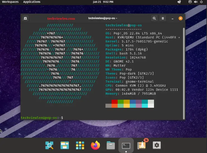Click the cyan techviewleo@pop-os neofetch header
Screen dimensions: 207x153
pyautogui.click(x=124, y=25)
